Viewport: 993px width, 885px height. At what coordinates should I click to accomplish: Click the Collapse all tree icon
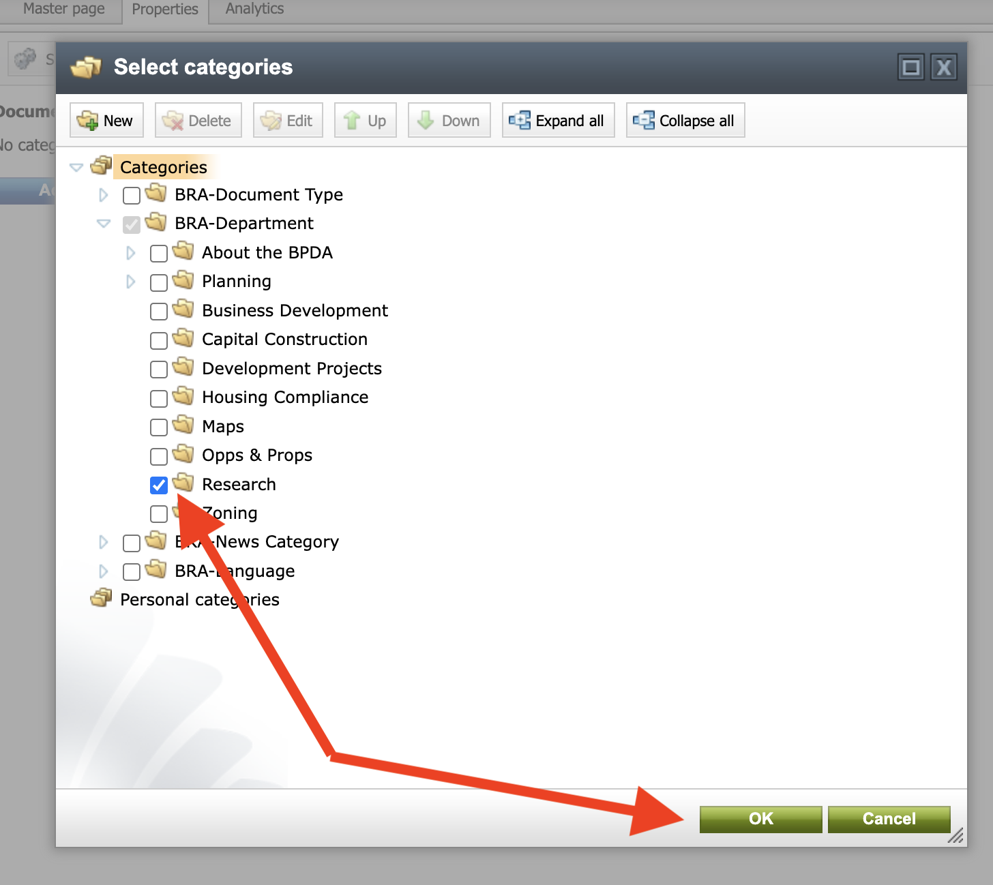[x=643, y=121]
